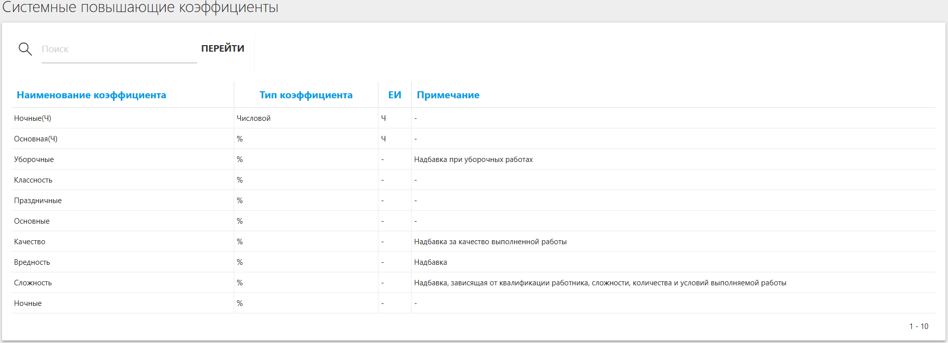Click the magnifying glass search icon
The image size is (948, 343).
[25, 49]
